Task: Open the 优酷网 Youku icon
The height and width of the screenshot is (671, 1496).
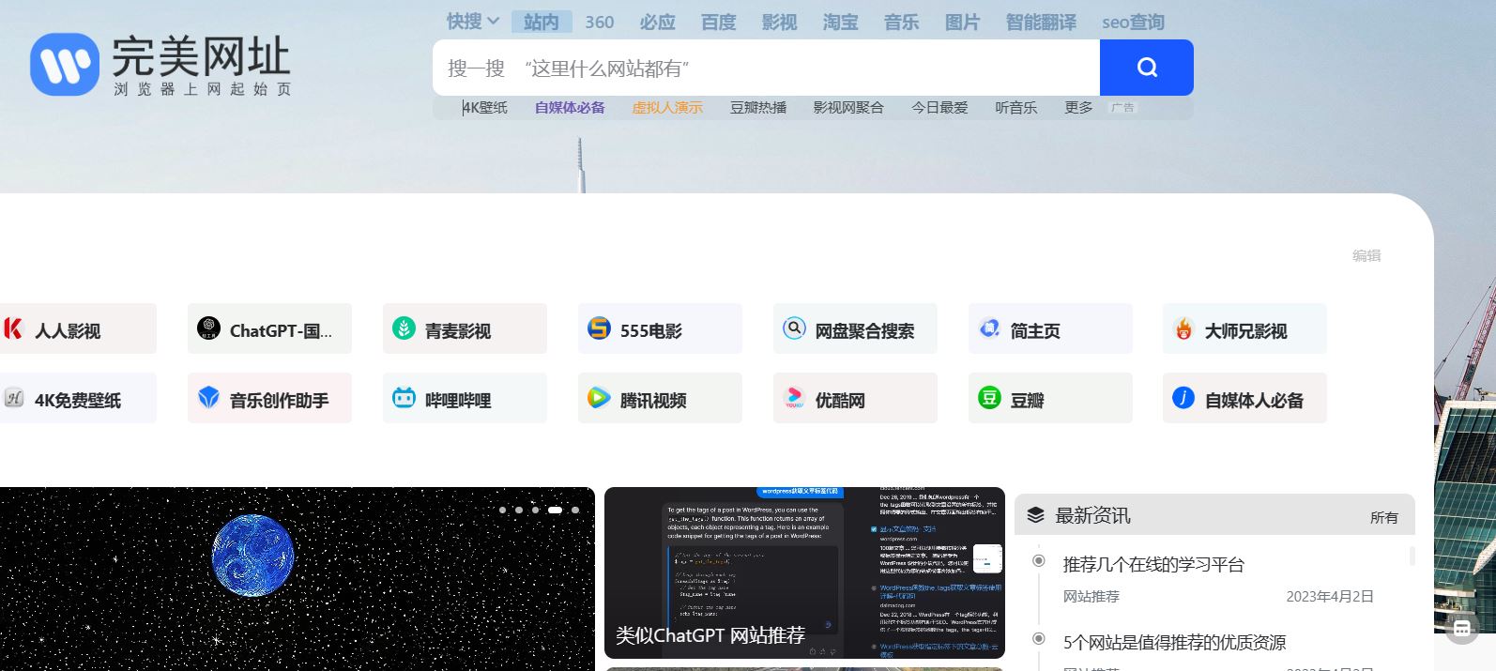Action: tap(794, 398)
